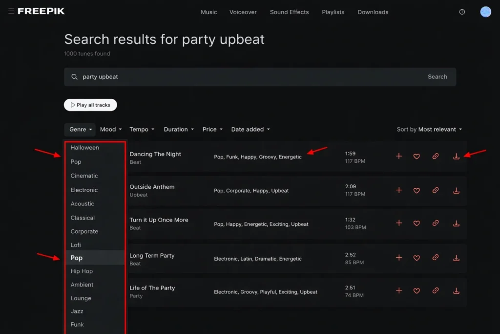Image resolution: width=500 pixels, height=334 pixels.
Task: Choose Cinematic in the genre menu
Action: [x=84, y=176]
